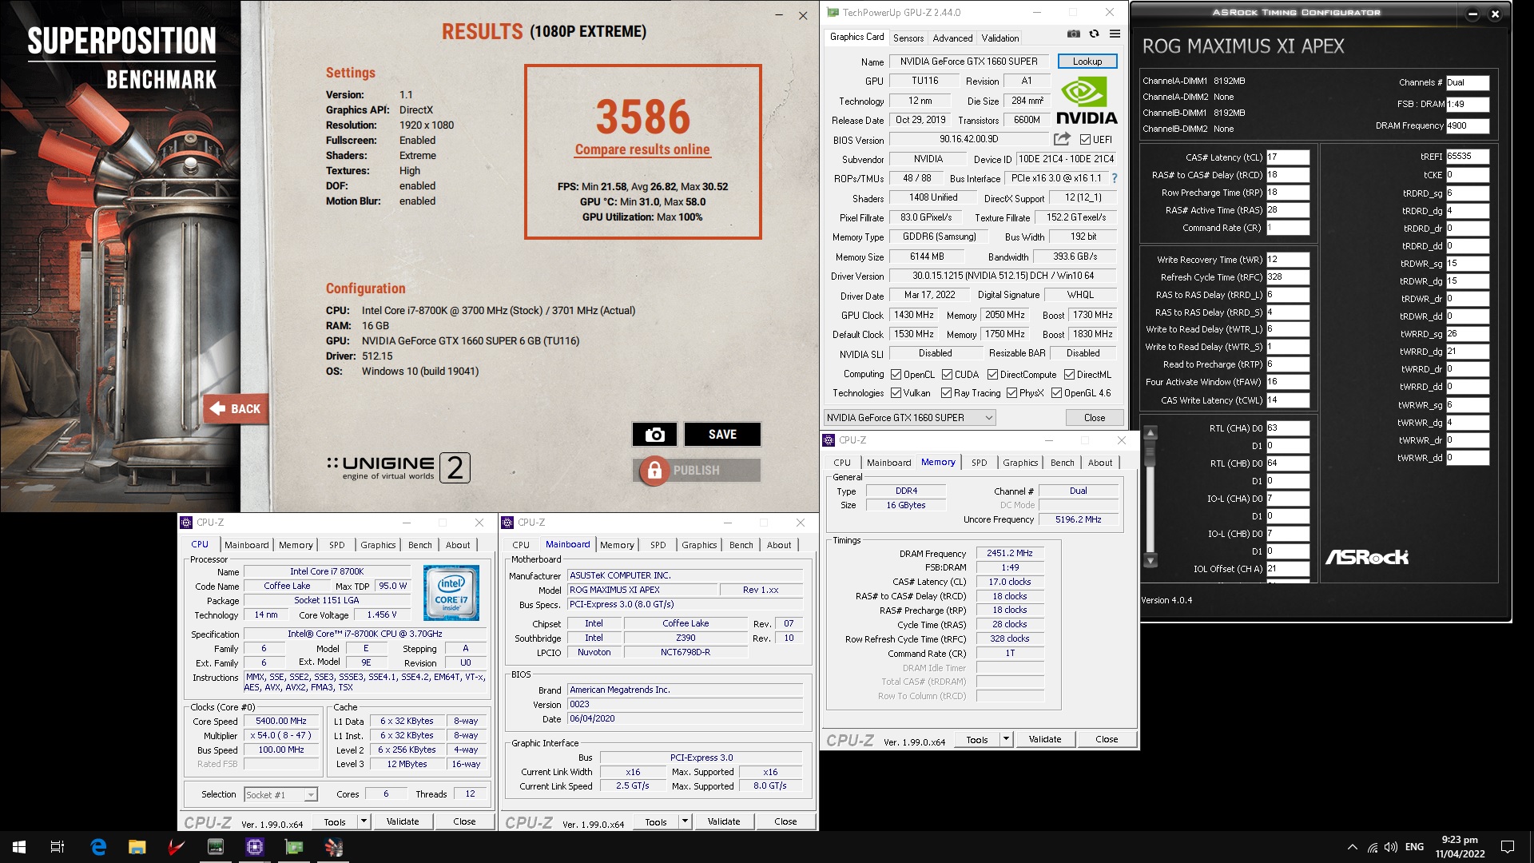Click GPU-Z camera screenshot icon
The width and height of the screenshot is (1534, 863).
click(x=1074, y=34)
